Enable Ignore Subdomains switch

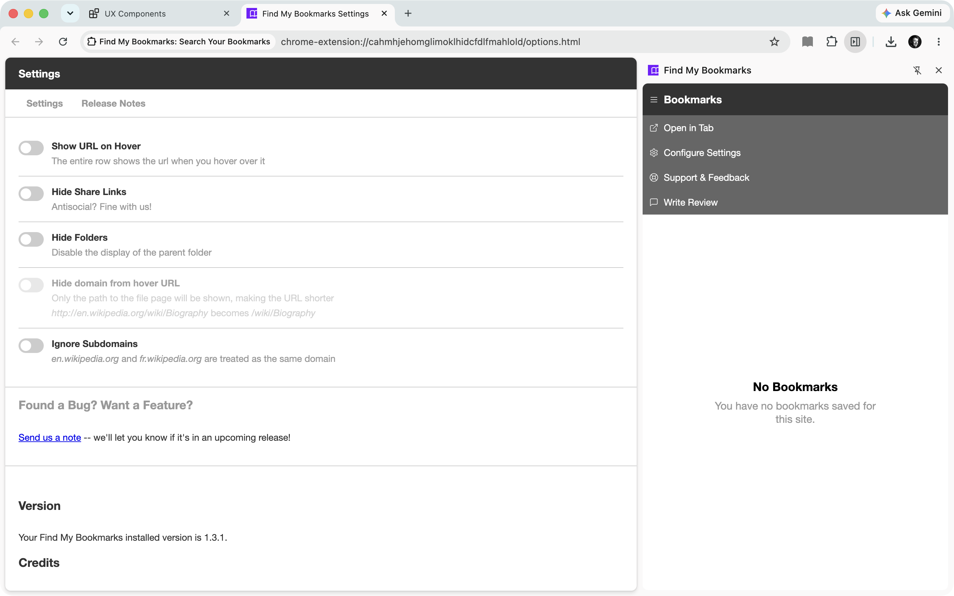(31, 346)
